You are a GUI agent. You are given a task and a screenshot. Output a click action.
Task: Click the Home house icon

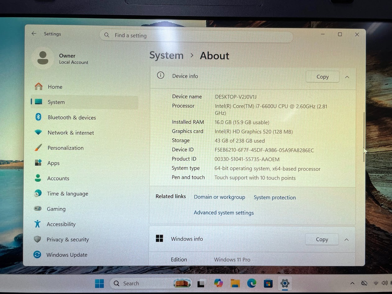[x=39, y=86]
